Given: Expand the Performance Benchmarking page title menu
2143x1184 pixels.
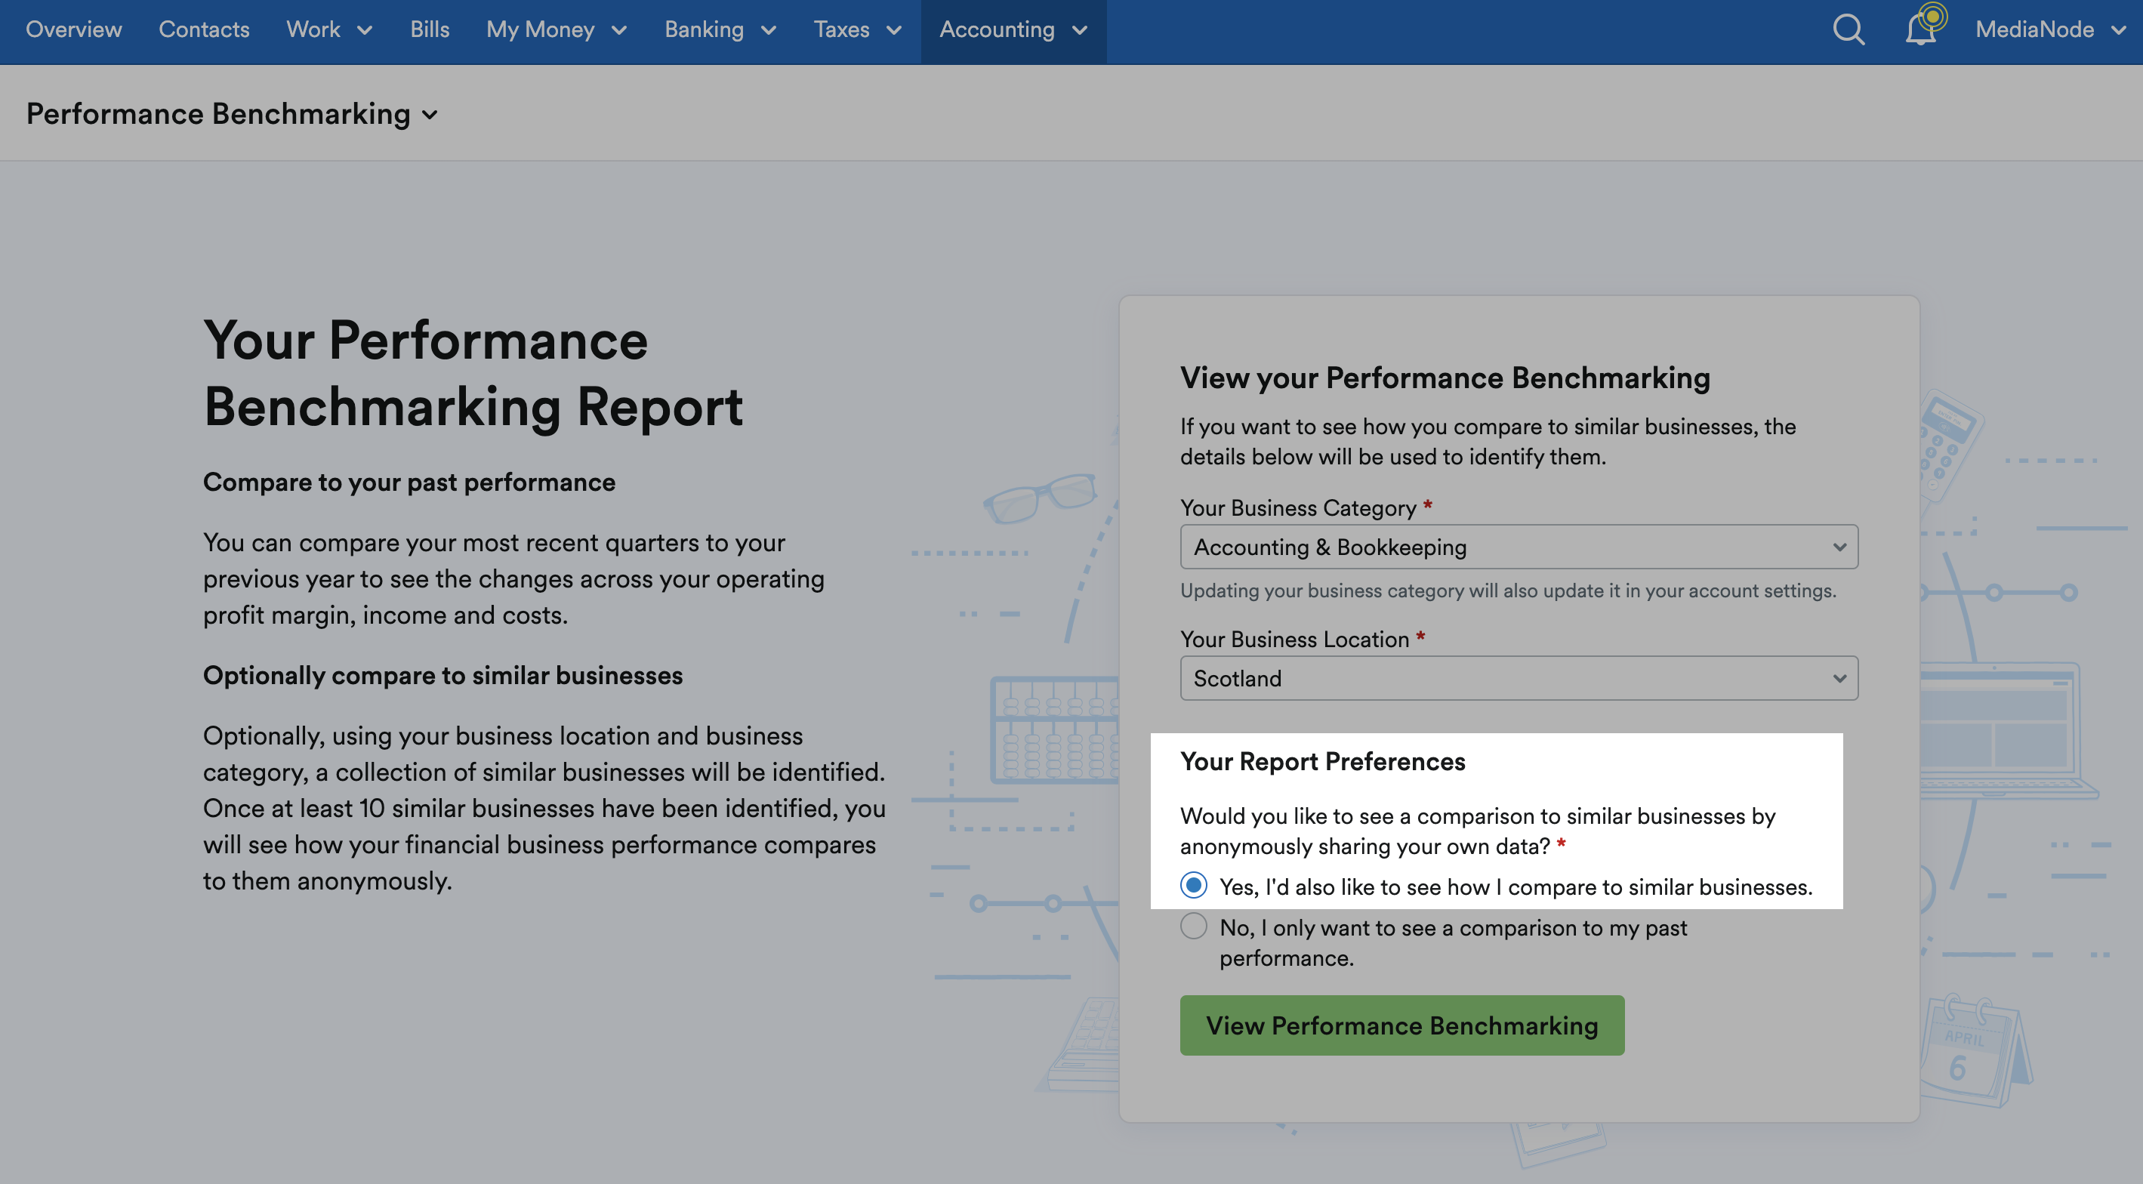Looking at the screenshot, I should [x=232, y=114].
